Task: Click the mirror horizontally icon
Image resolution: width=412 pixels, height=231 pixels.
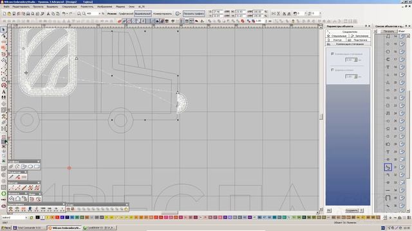Action: (x=274, y=13)
